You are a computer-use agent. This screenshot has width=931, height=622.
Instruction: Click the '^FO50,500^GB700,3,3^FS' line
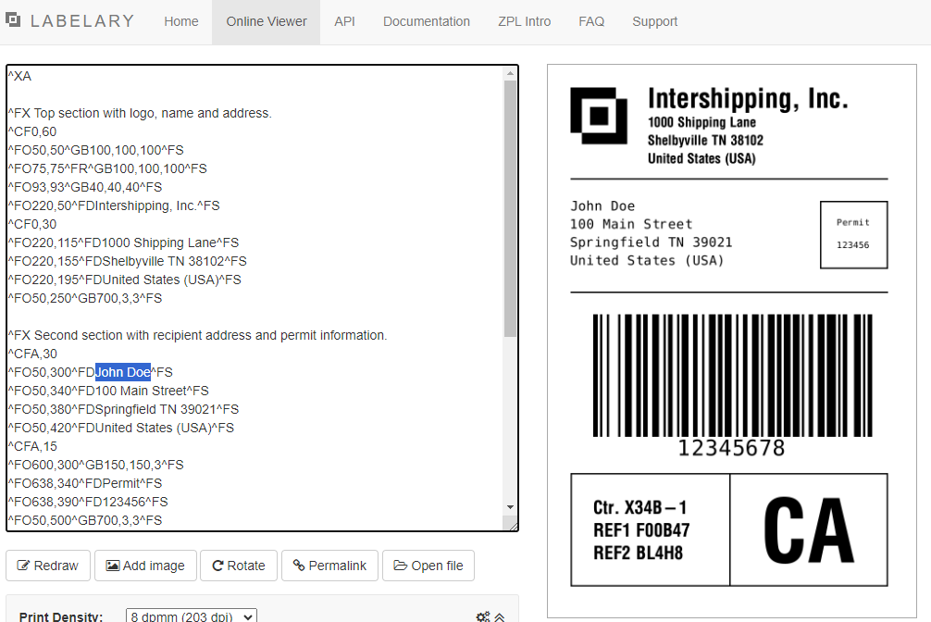coord(85,520)
